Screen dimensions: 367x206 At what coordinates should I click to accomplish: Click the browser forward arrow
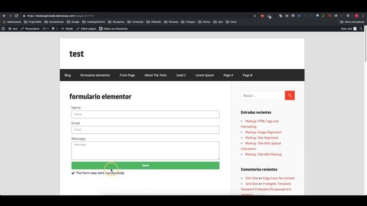(x=10, y=16)
